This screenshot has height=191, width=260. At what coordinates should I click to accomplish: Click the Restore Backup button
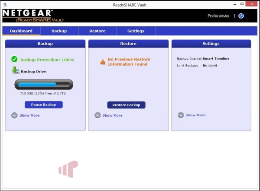126,105
